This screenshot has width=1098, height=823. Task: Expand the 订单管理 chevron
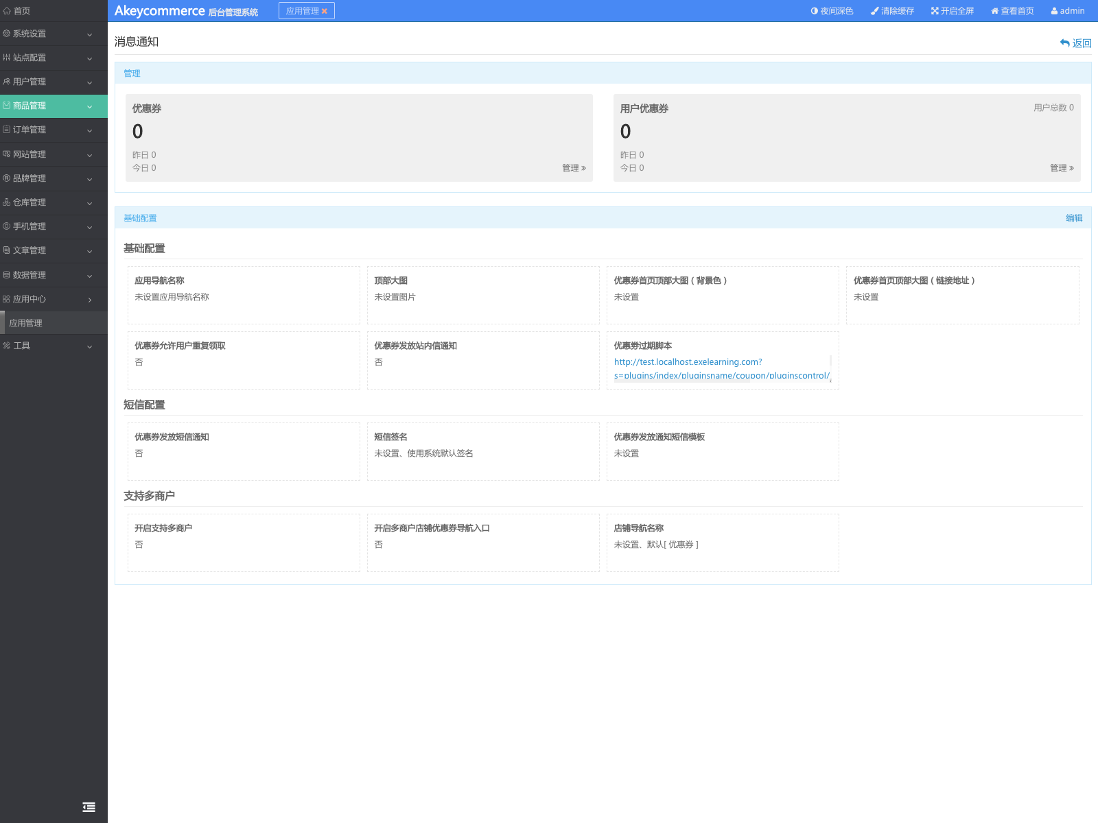click(89, 131)
